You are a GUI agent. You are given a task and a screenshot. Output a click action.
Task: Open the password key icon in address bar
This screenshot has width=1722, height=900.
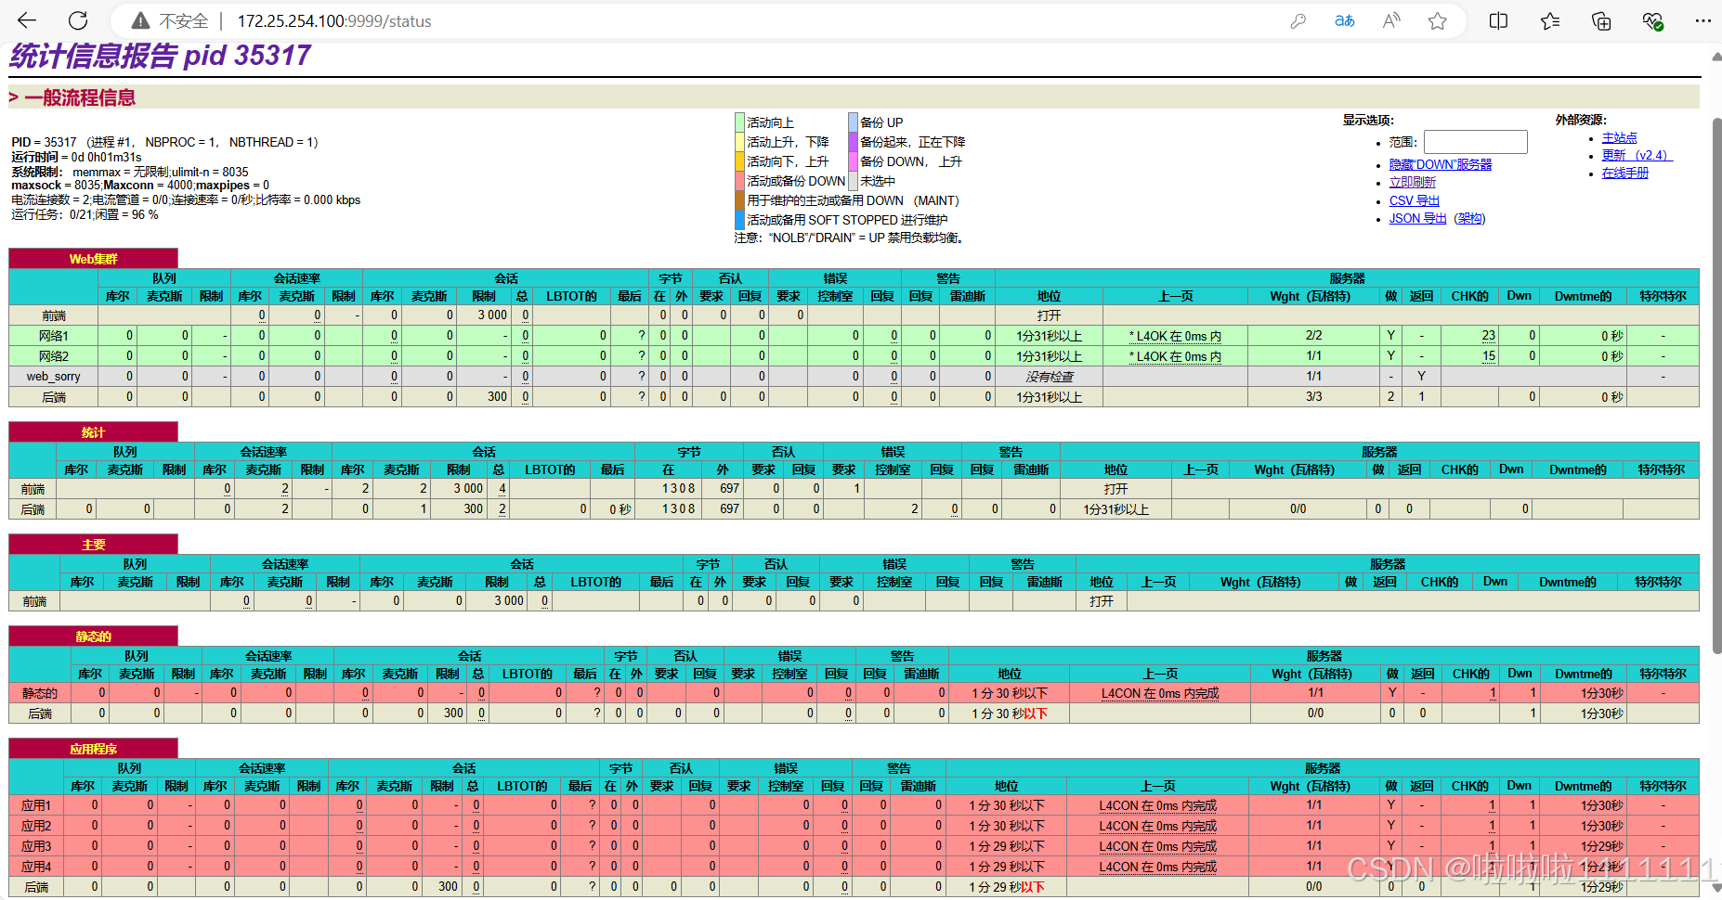[x=1298, y=21]
